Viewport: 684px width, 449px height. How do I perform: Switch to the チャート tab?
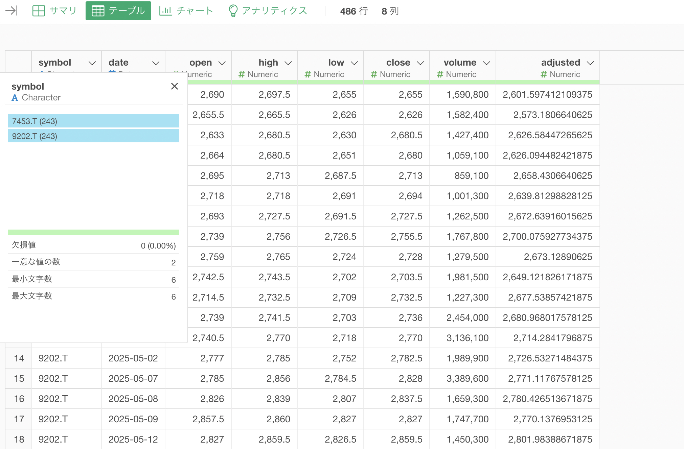[x=195, y=11]
